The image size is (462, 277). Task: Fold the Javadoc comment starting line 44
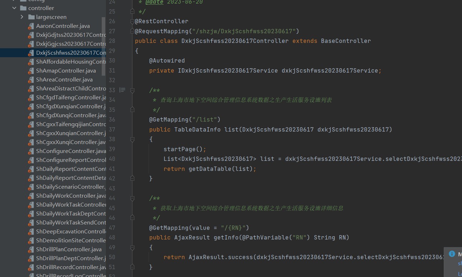(132, 198)
